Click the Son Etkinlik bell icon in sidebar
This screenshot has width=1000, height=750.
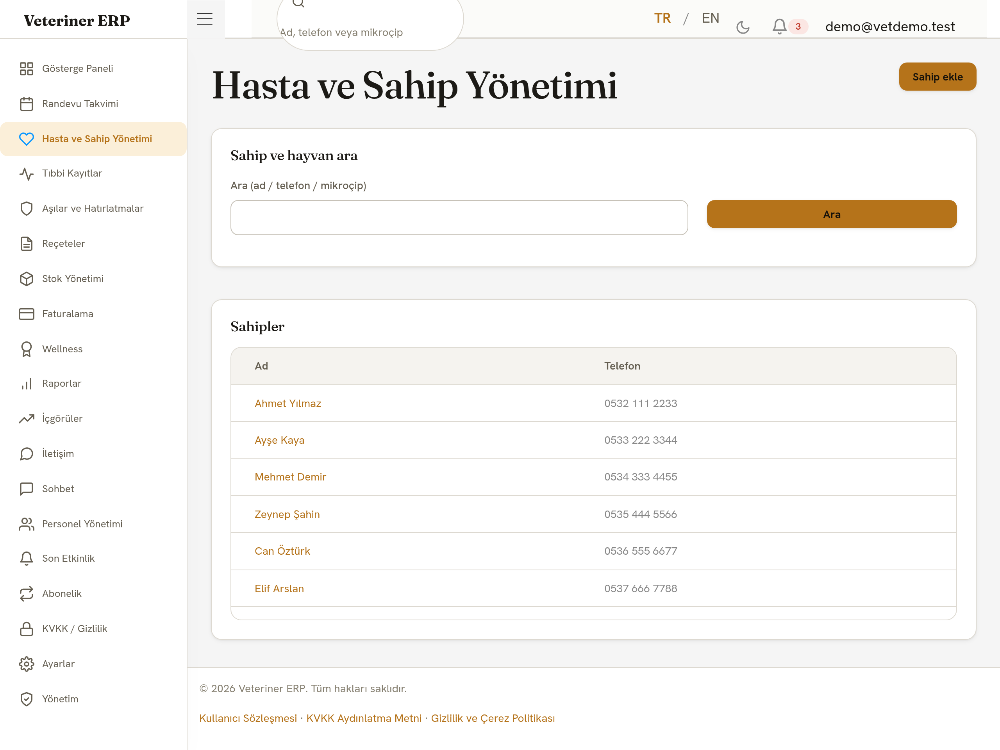point(26,558)
